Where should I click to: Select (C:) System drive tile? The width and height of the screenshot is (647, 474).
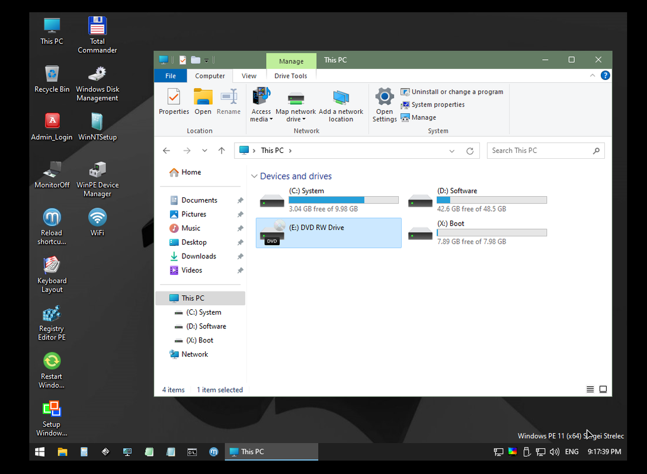coord(329,200)
